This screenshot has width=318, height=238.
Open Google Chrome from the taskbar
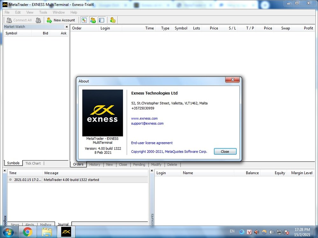pyautogui.click(x=28, y=232)
